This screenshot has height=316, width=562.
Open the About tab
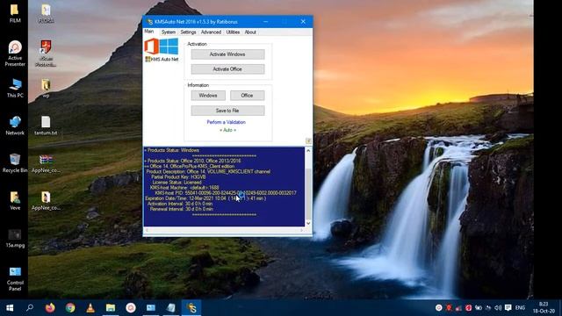(250, 32)
